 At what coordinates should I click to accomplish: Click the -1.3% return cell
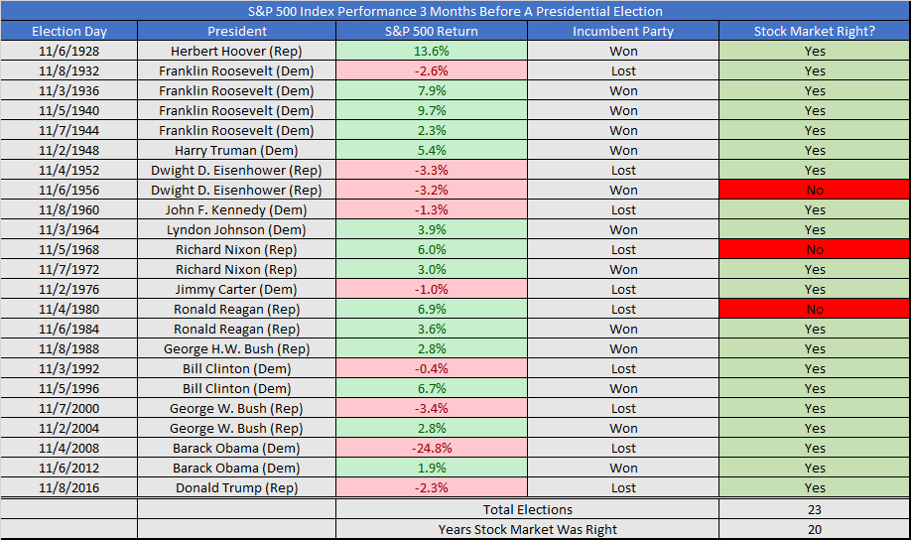tap(431, 209)
